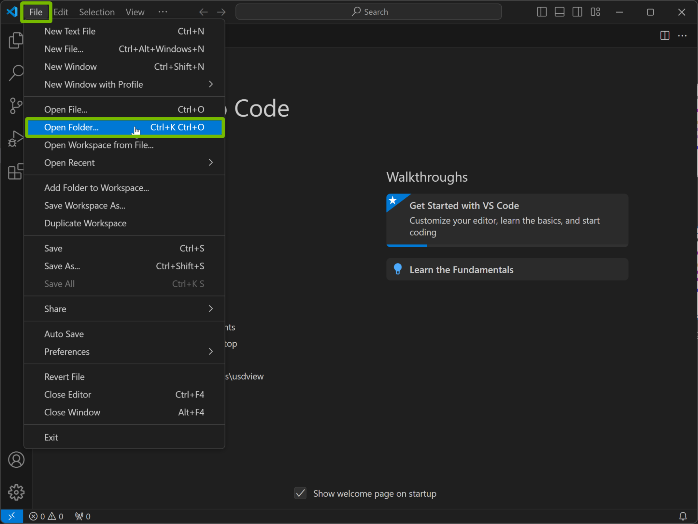
Task: Open Run and Debug view
Action: pyautogui.click(x=16, y=138)
